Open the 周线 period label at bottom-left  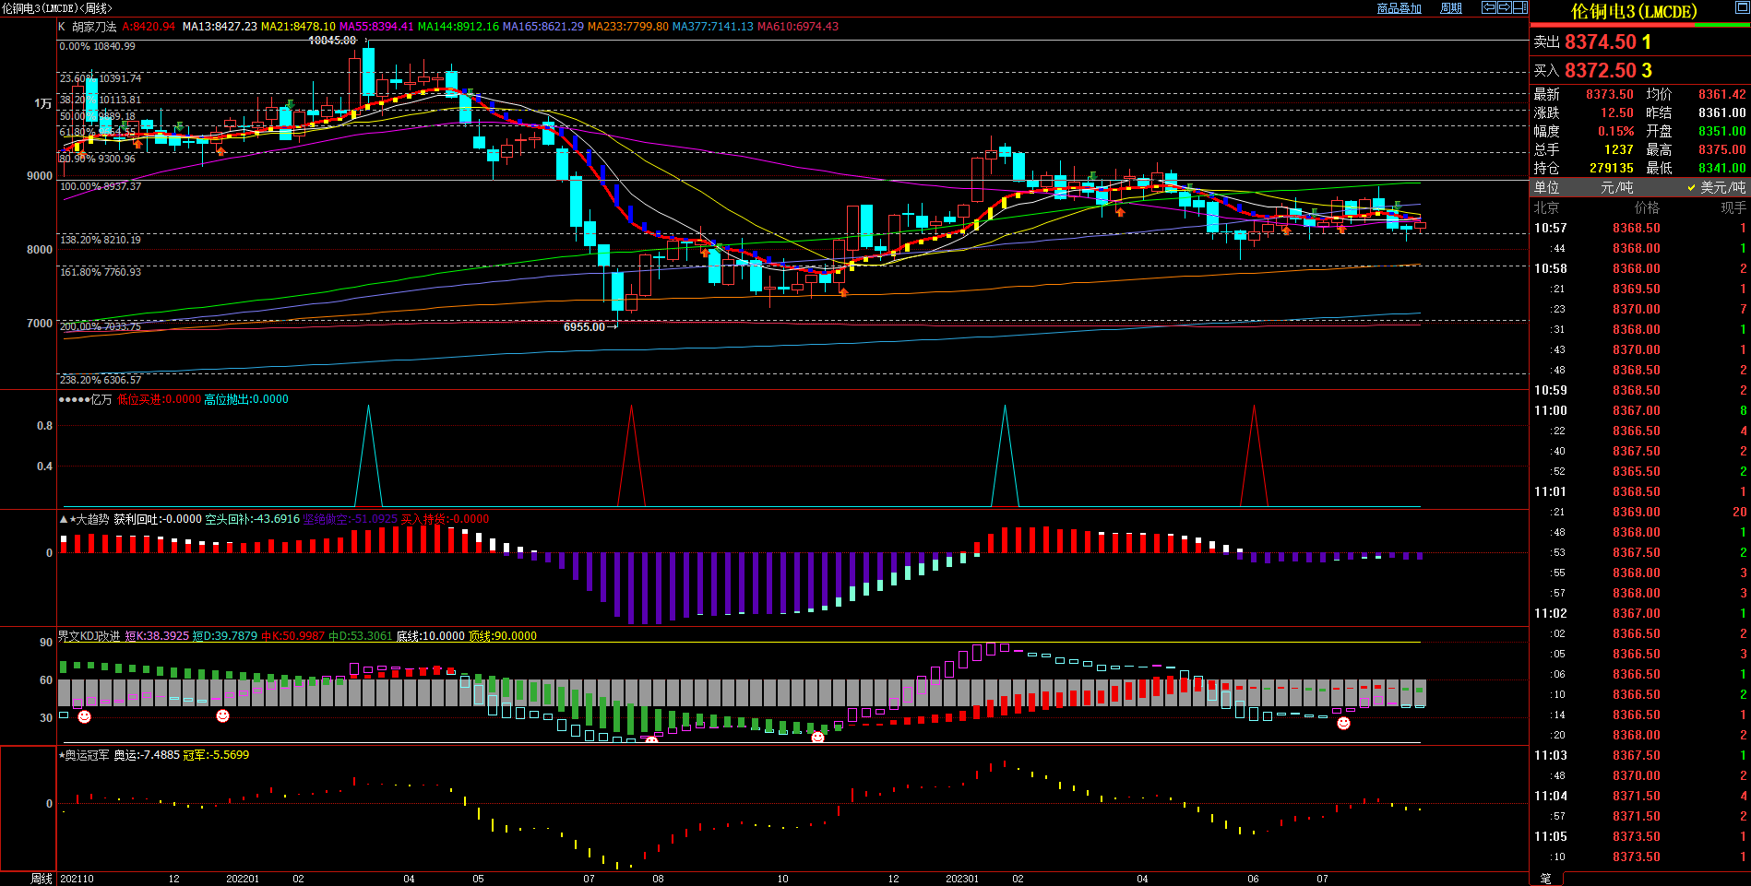point(42,879)
